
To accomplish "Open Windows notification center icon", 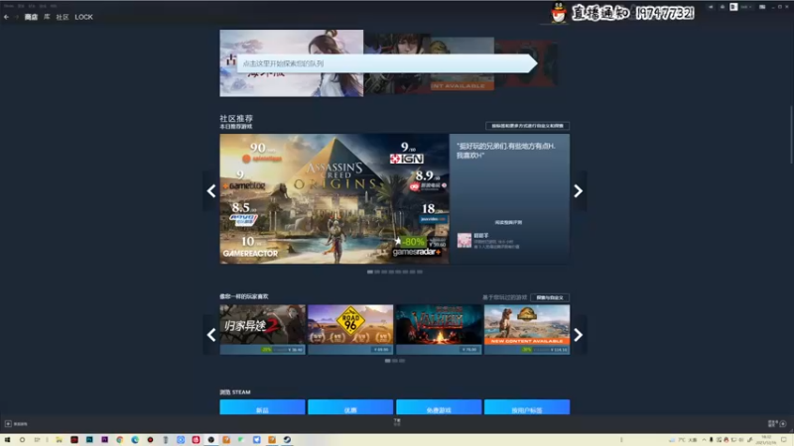I will 784,440.
